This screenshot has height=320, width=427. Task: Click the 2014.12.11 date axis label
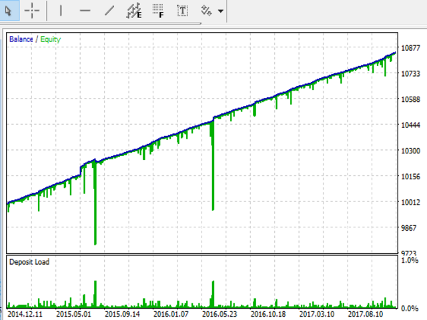pyautogui.click(x=26, y=313)
